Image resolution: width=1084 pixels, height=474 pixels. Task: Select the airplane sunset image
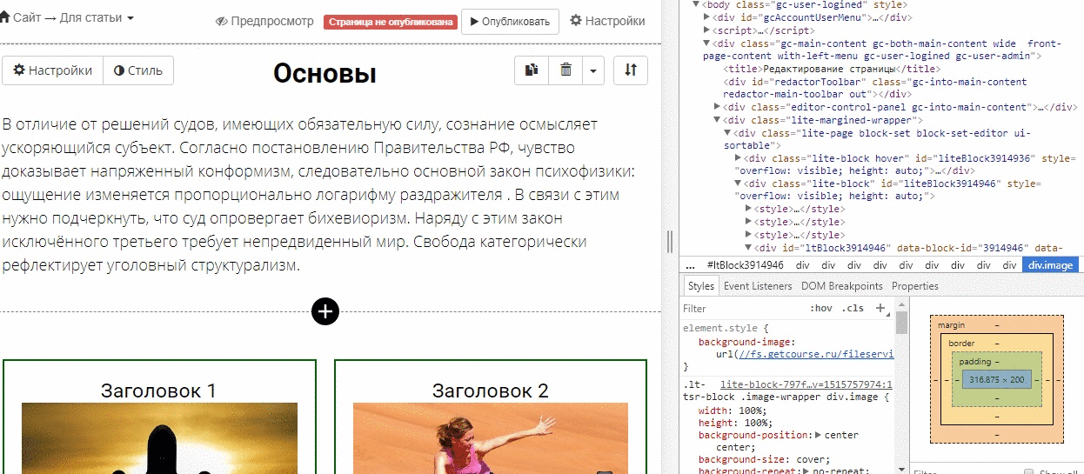(x=159, y=437)
